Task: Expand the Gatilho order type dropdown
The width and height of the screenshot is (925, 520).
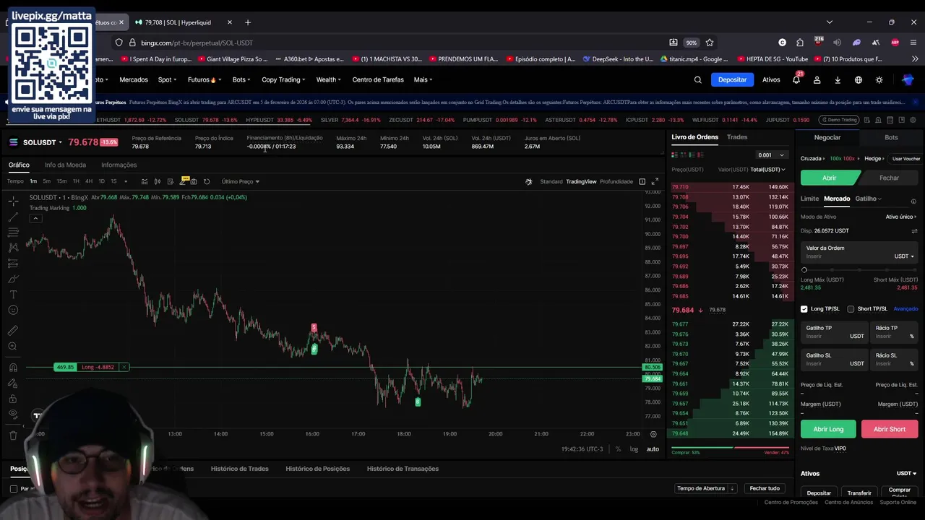Action: point(869,199)
